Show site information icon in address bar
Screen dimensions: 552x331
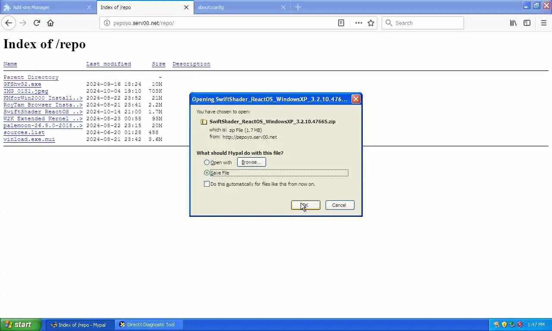coord(107,23)
